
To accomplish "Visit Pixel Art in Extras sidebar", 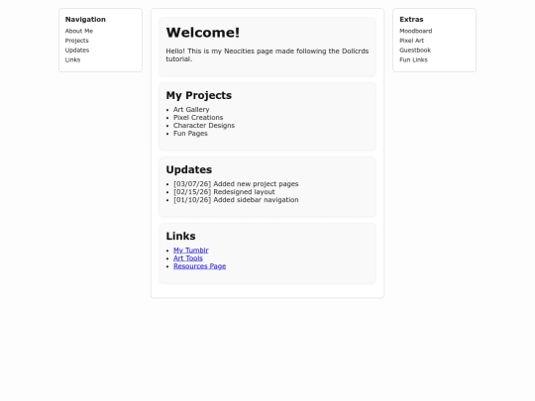I will click(412, 41).
